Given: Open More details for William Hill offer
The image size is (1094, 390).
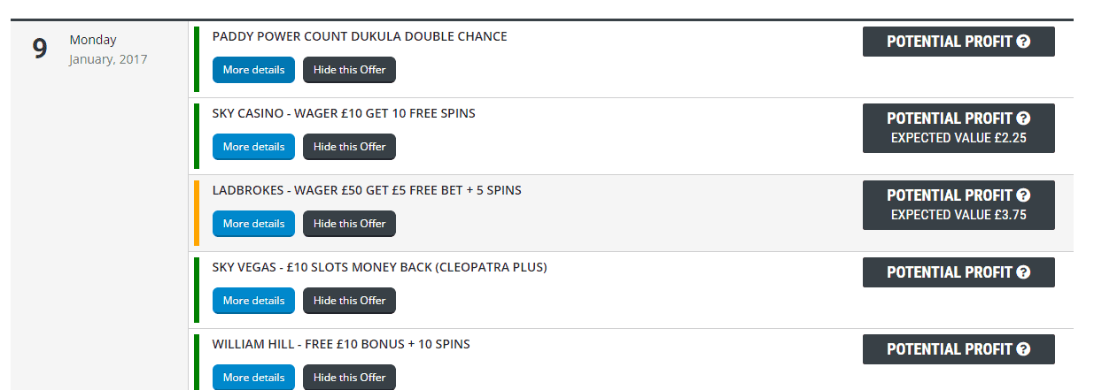Looking at the screenshot, I should (253, 378).
